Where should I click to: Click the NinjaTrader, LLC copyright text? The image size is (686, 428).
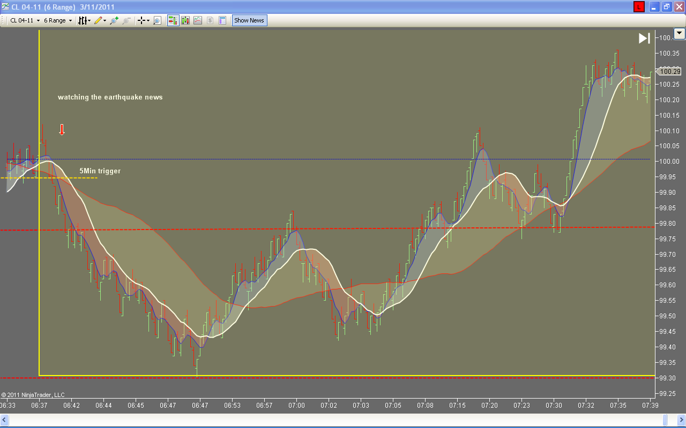pyautogui.click(x=33, y=395)
